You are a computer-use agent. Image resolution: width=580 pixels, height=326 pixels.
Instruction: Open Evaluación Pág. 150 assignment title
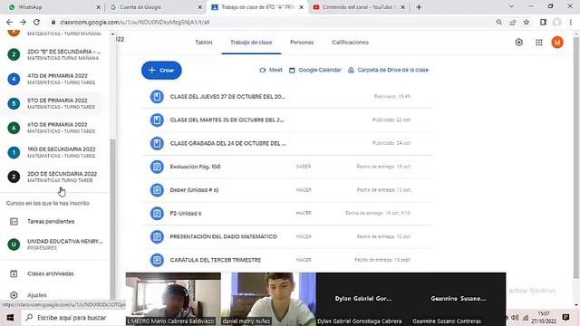point(195,167)
